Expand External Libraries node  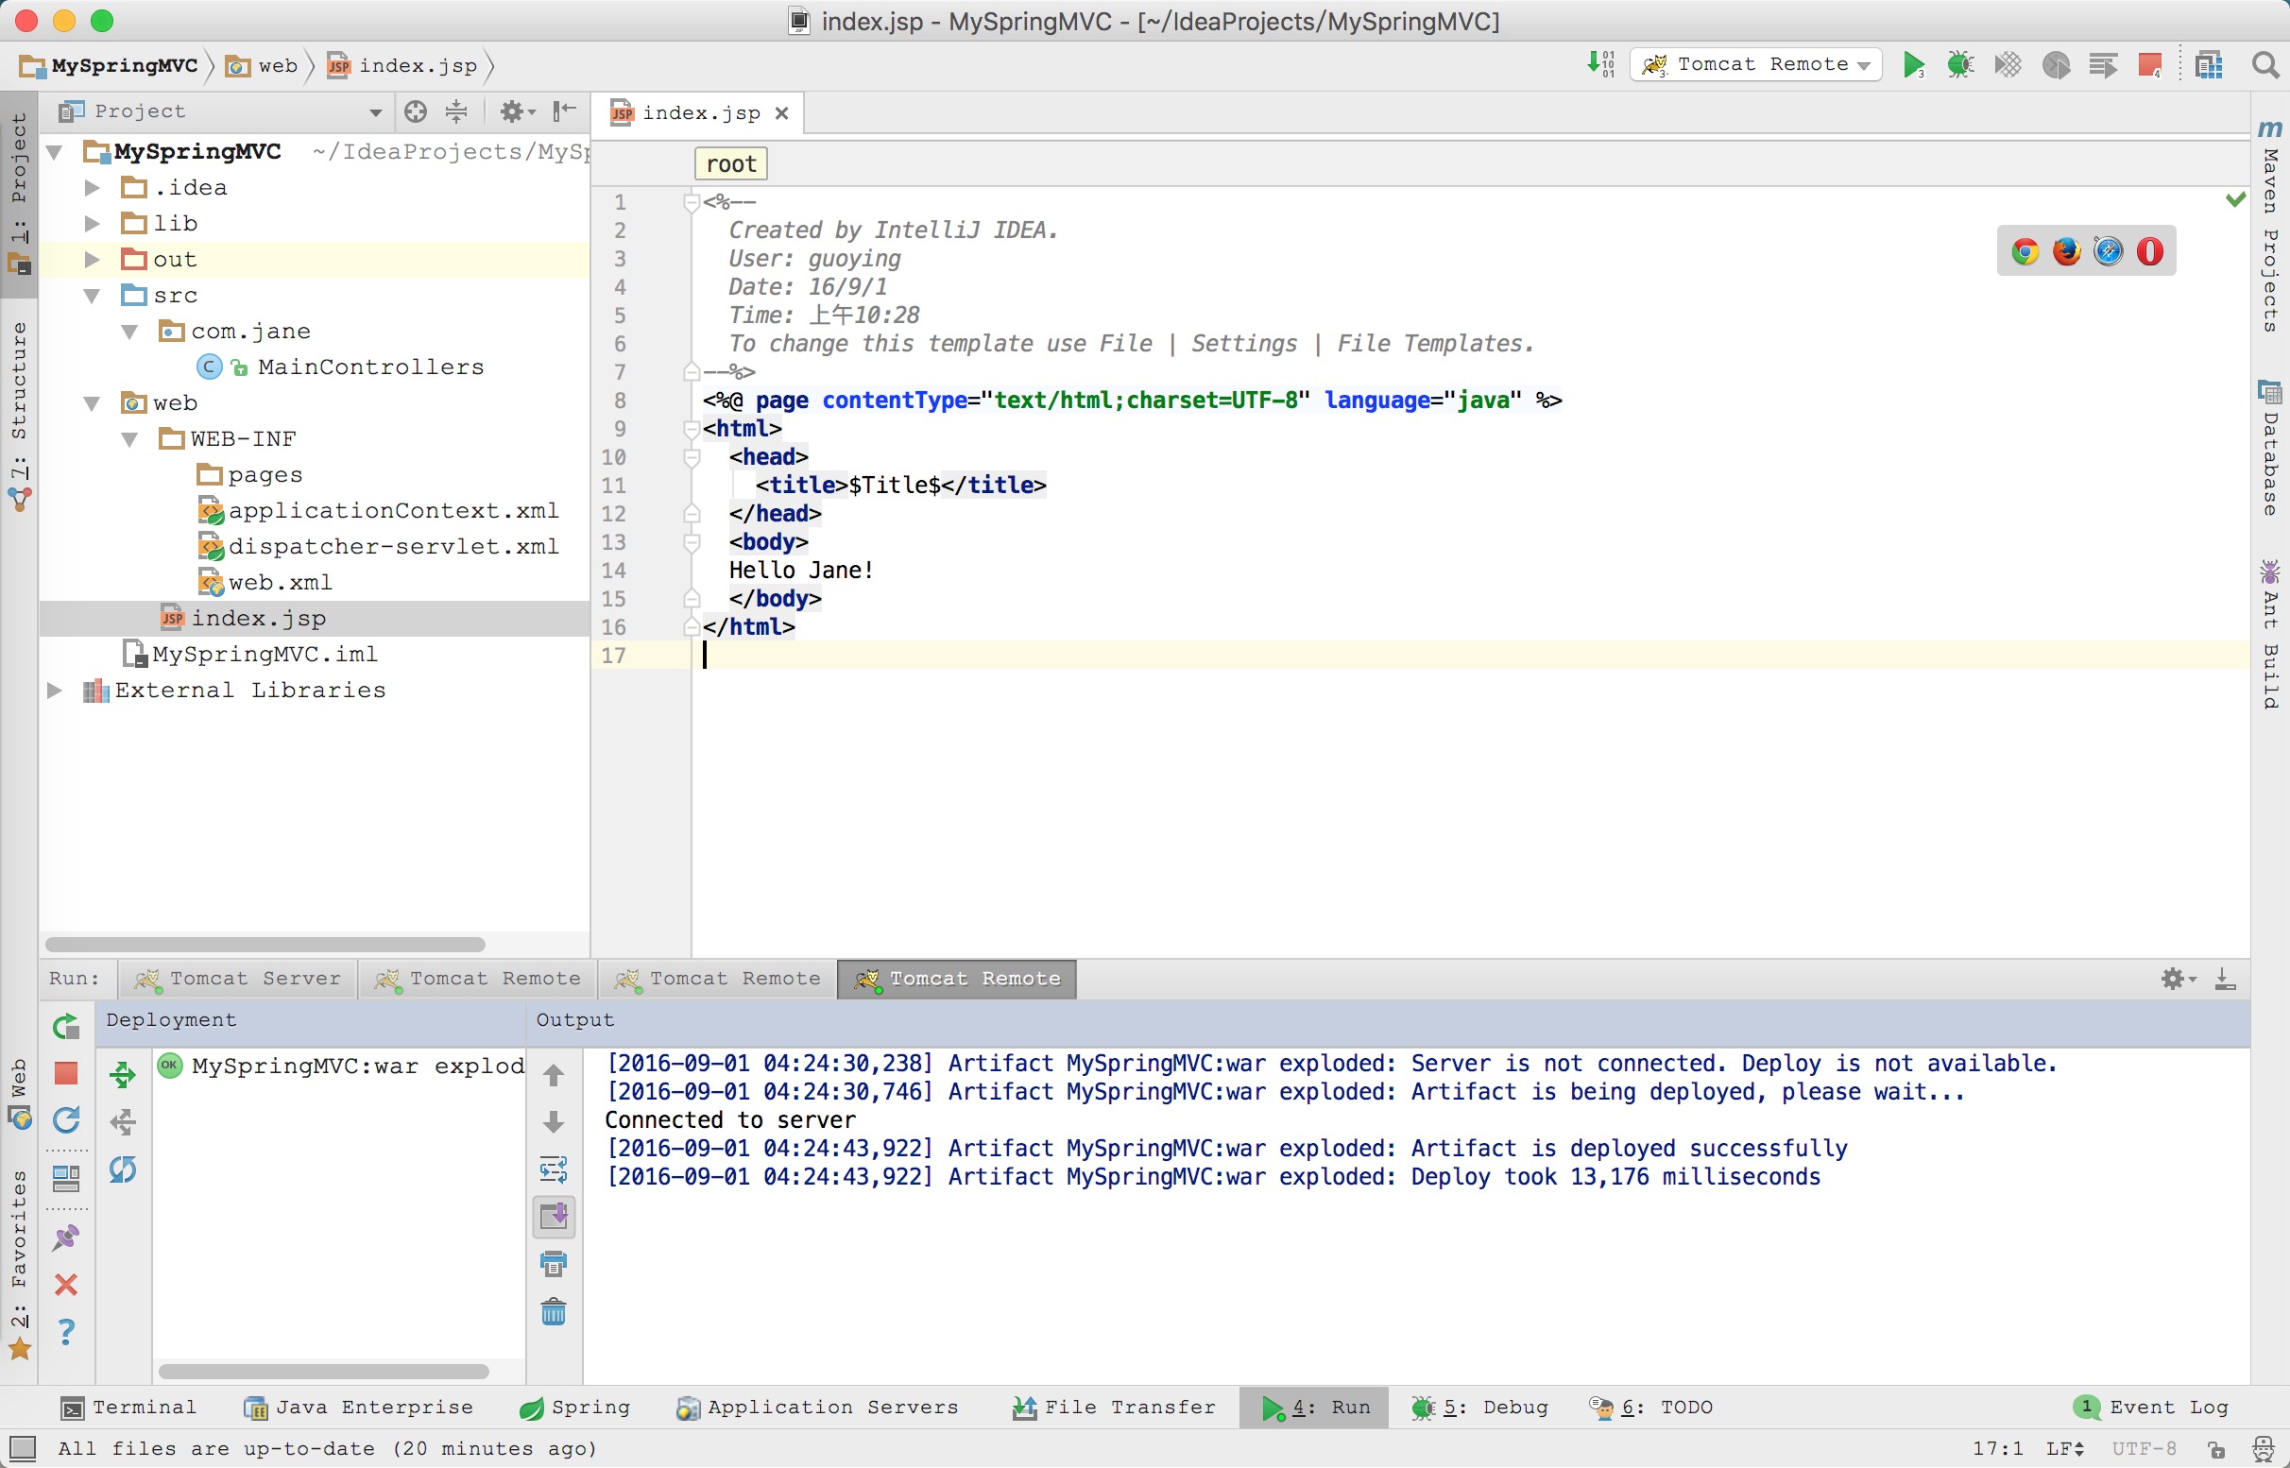coord(55,691)
